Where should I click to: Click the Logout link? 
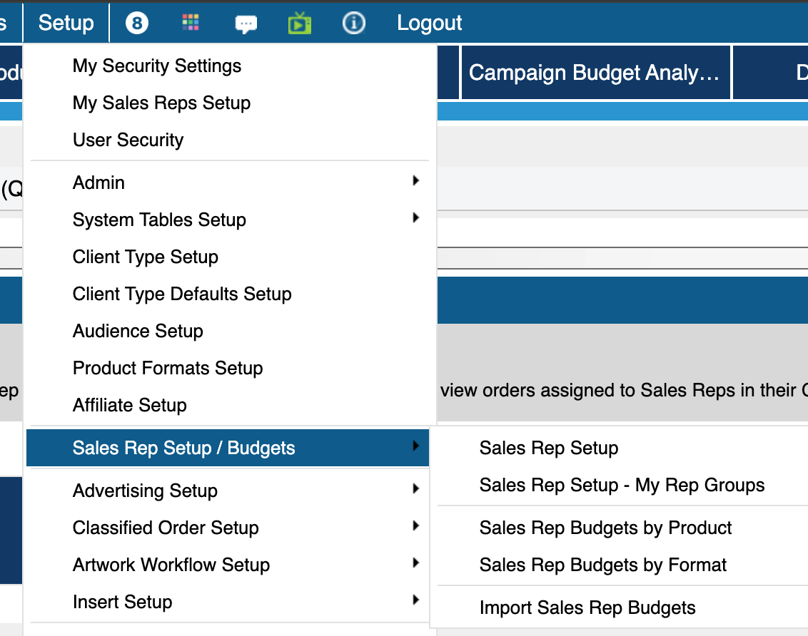[429, 24]
